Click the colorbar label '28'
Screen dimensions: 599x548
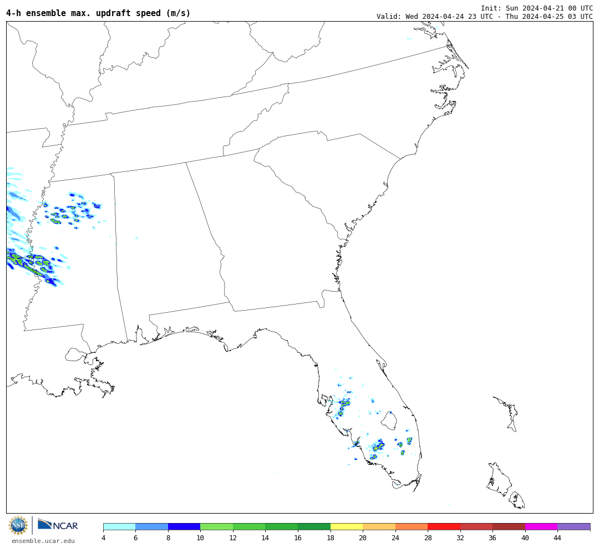(x=428, y=537)
